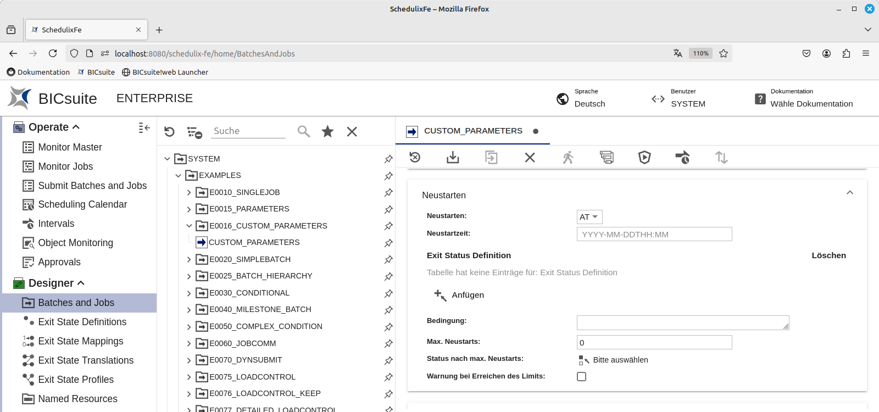The image size is (879, 412).
Task: Click the X discard icon in editor toolbar
Action: coord(530,158)
